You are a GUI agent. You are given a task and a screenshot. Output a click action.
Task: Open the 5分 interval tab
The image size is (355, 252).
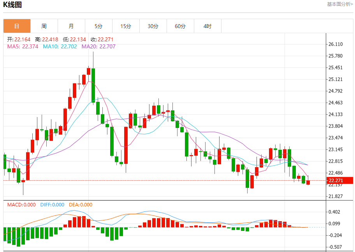point(99,26)
